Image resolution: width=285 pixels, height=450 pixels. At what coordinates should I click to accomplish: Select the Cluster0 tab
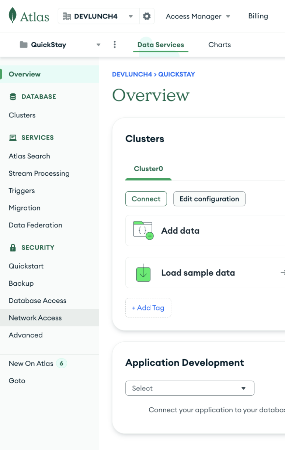coord(149,169)
